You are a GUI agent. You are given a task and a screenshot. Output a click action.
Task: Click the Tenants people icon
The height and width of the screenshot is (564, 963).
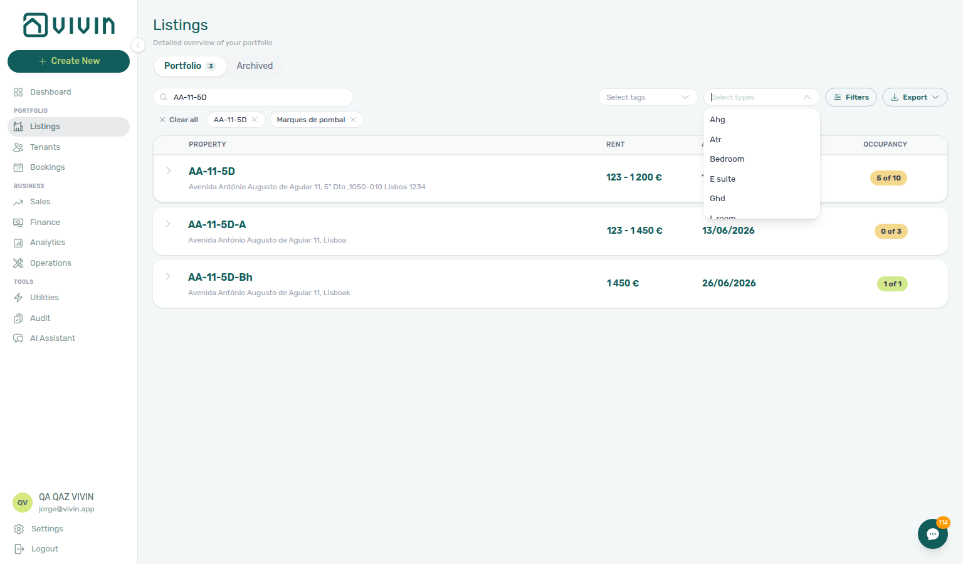pyautogui.click(x=18, y=147)
